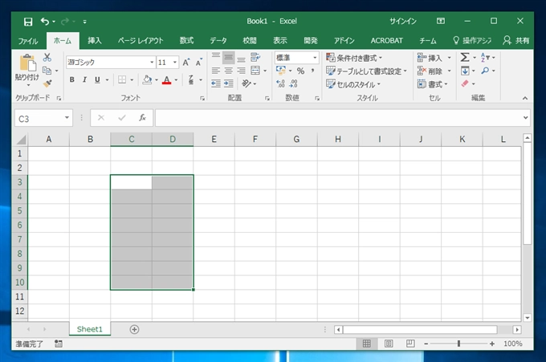Click the percent style icon
The image size is (546, 362).
pyautogui.click(x=300, y=71)
